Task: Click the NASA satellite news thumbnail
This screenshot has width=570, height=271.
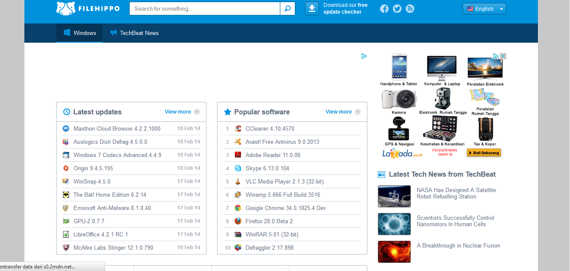Action: 394,196
